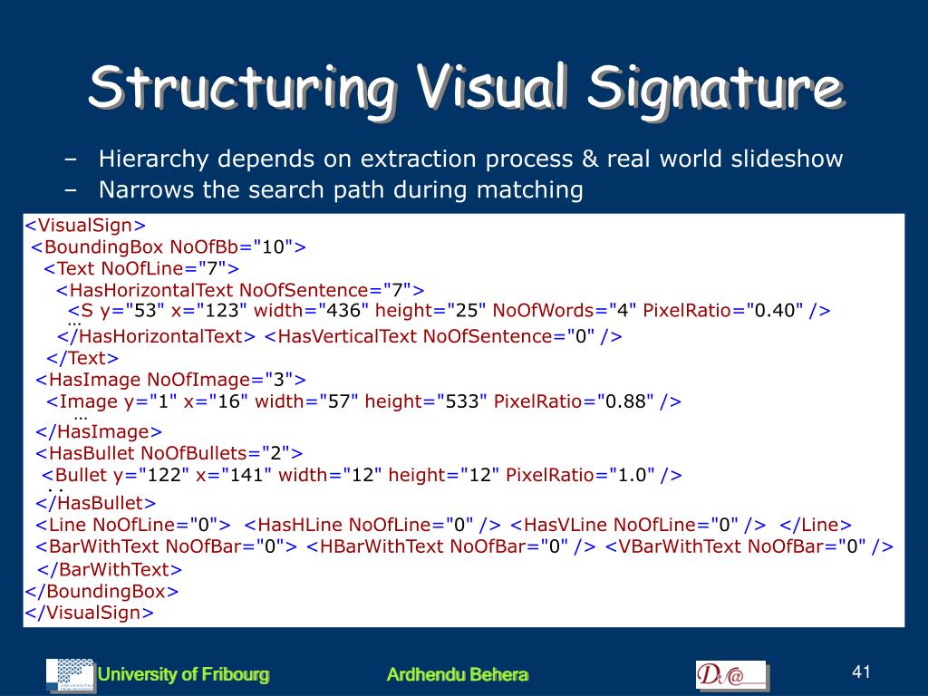This screenshot has height=696, width=928.
Task: Click the S y="53" x="123" sentence line
Action: pos(449,310)
